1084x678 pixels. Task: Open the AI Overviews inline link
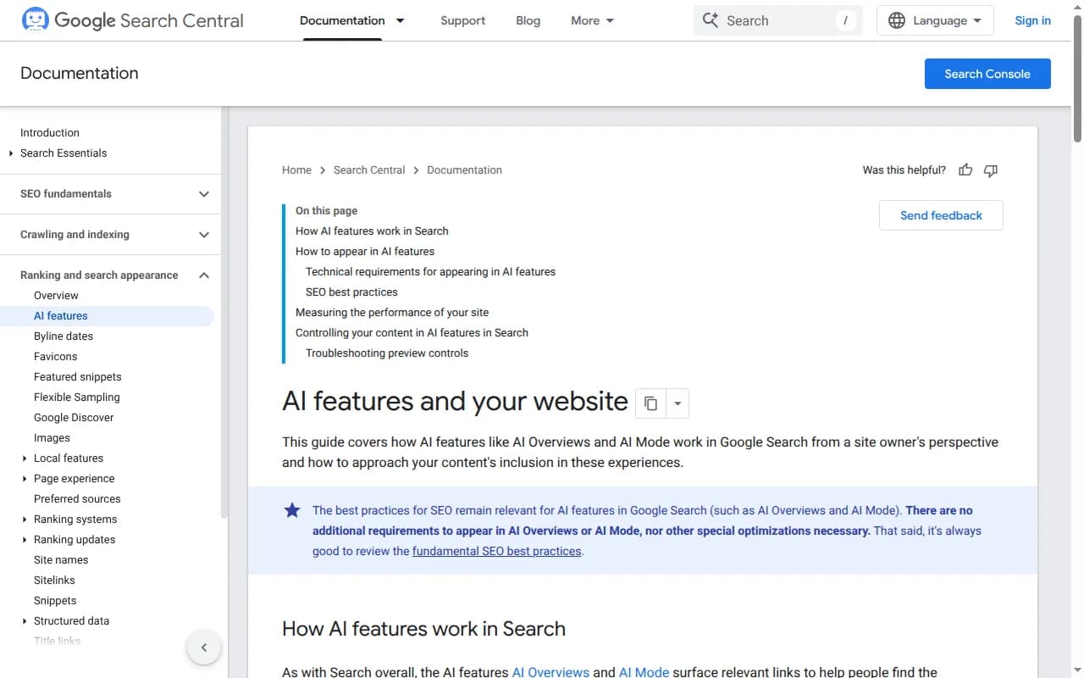(550, 671)
